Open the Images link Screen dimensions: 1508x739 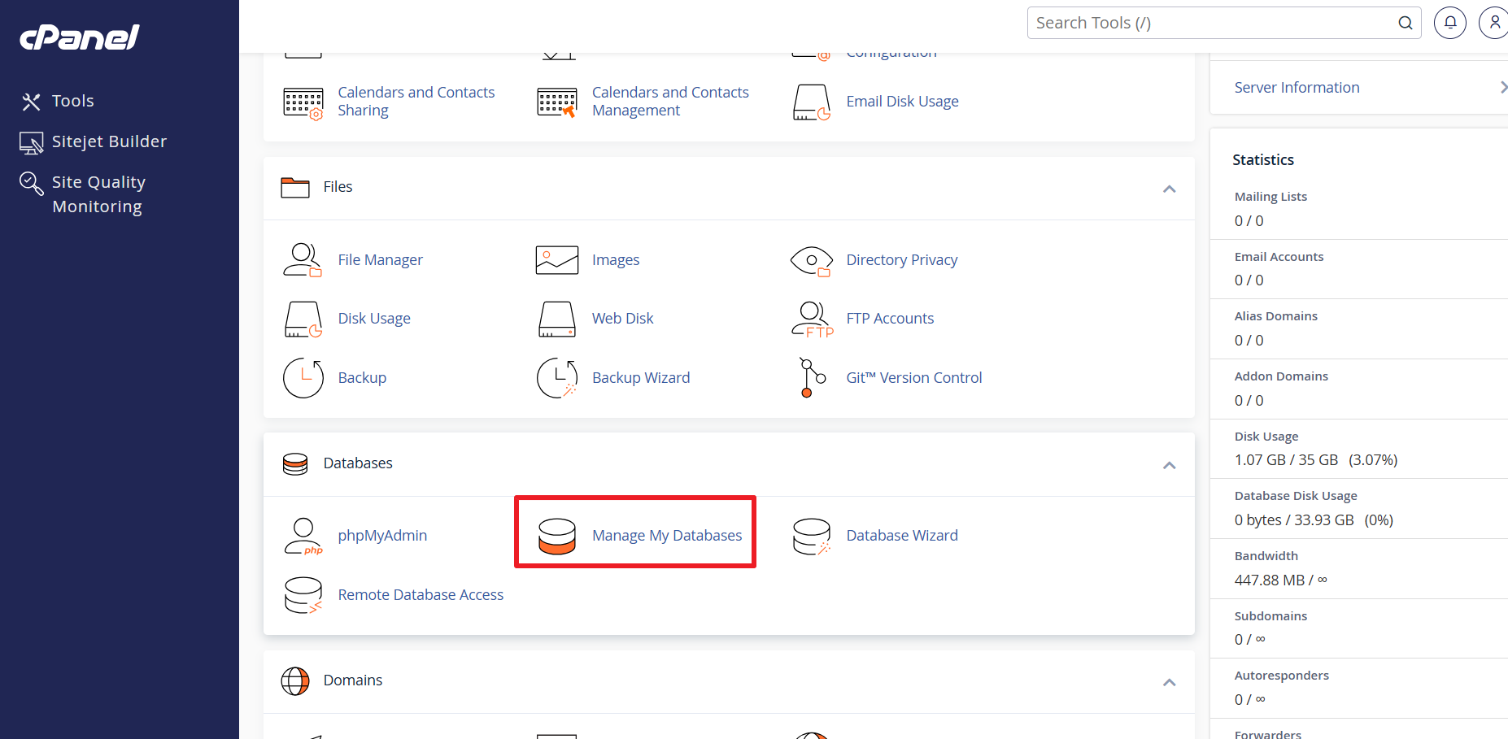pos(616,260)
